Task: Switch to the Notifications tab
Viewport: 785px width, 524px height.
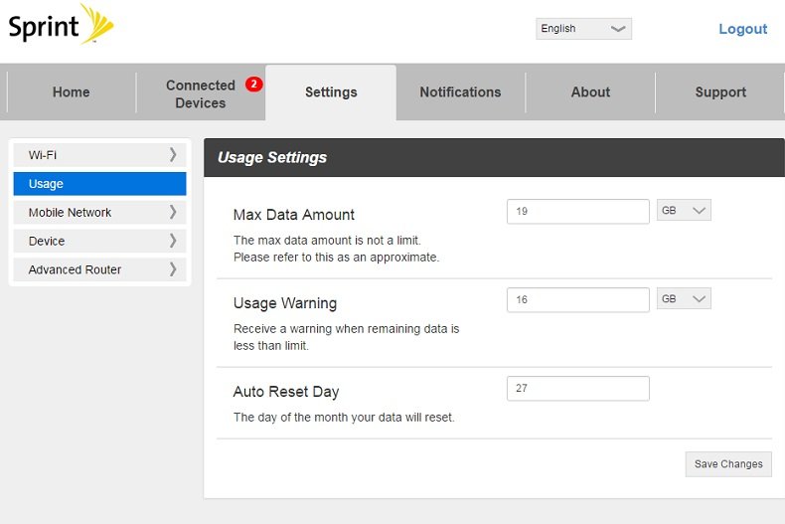Action: (x=461, y=92)
